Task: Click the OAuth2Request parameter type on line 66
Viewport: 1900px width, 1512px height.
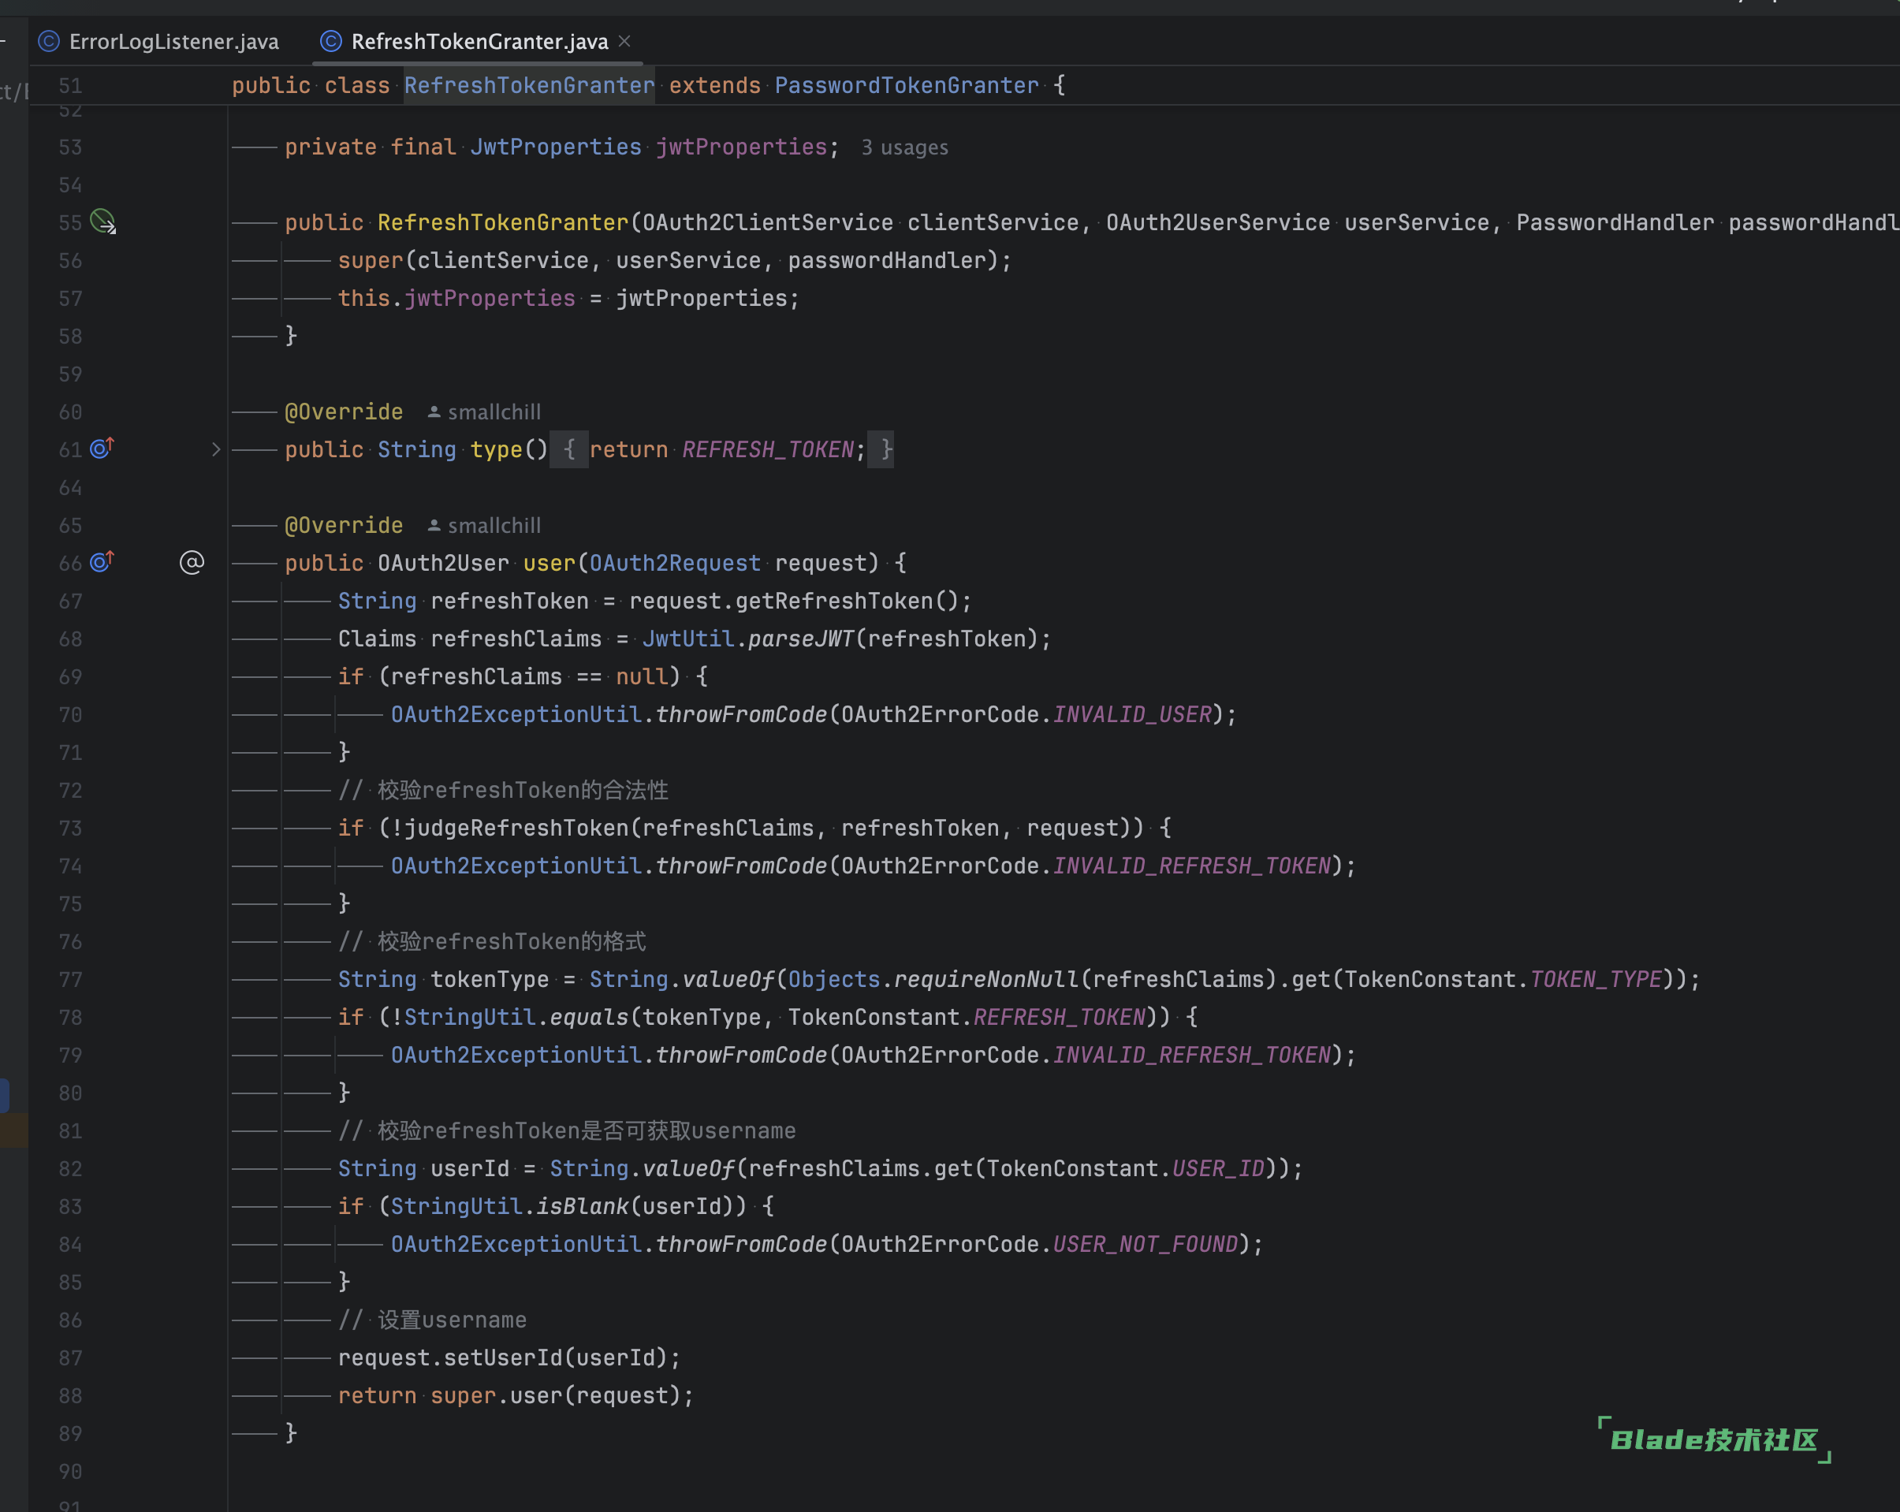Action: tap(675, 563)
